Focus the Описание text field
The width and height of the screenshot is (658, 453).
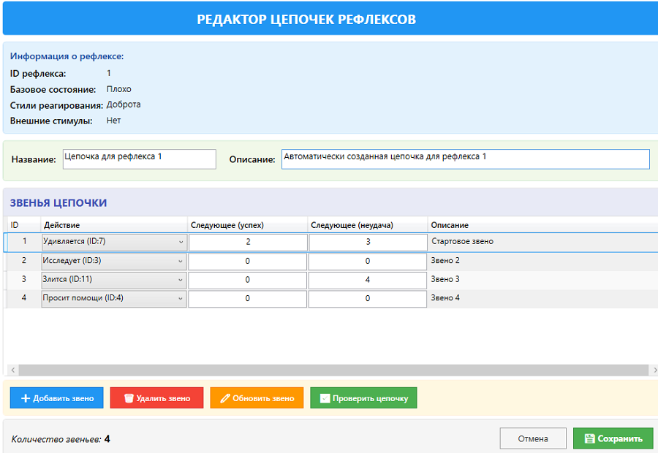[x=465, y=159]
